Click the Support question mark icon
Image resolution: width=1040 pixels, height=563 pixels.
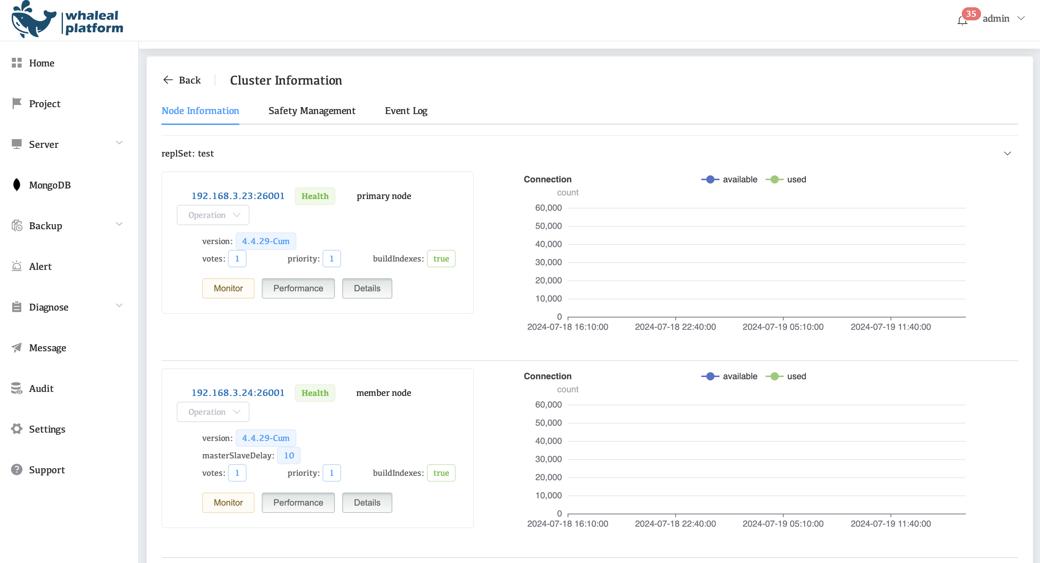[x=17, y=469]
